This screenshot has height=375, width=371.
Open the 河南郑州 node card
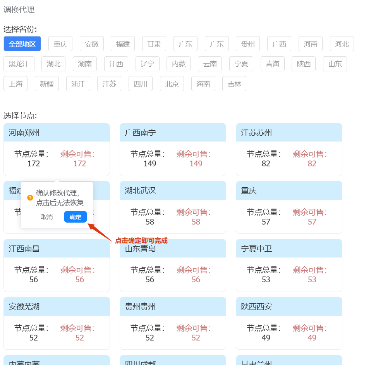pos(57,149)
